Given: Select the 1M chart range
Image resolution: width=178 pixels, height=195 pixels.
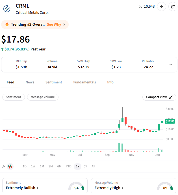Looking at the screenshot, I should tap(42, 166).
